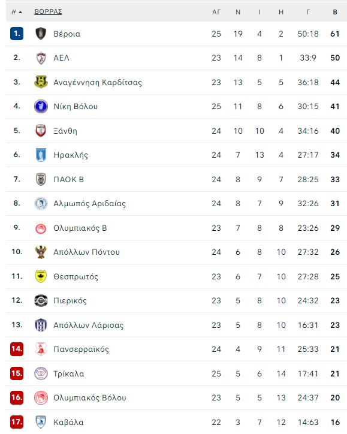
Task: Open the Ηρακλής team logo
Action: click(x=41, y=155)
